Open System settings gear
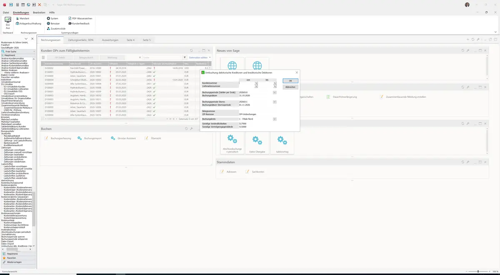Screen dimensions: 500x275 pyautogui.click(x=52, y=18)
